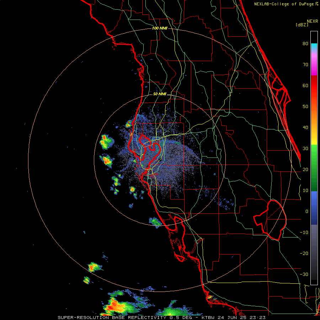Screen dimensions: 320x320
Task: Click the blue band of the color scale
Action: coord(314,208)
